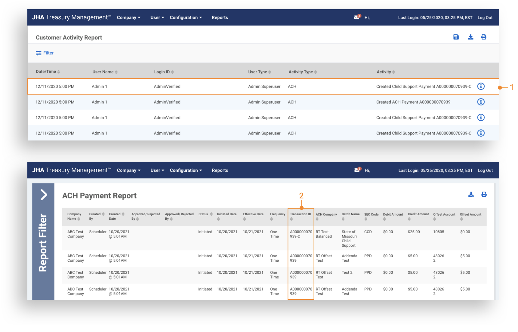Print the ACH Payment Report

(x=484, y=195)
